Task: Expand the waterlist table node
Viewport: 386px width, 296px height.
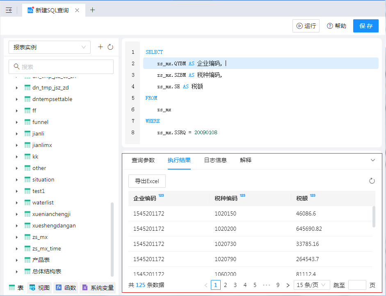Action: point(17,203)
